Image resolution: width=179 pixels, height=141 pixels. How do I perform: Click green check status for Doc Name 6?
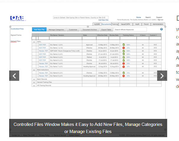pos(123,60)
